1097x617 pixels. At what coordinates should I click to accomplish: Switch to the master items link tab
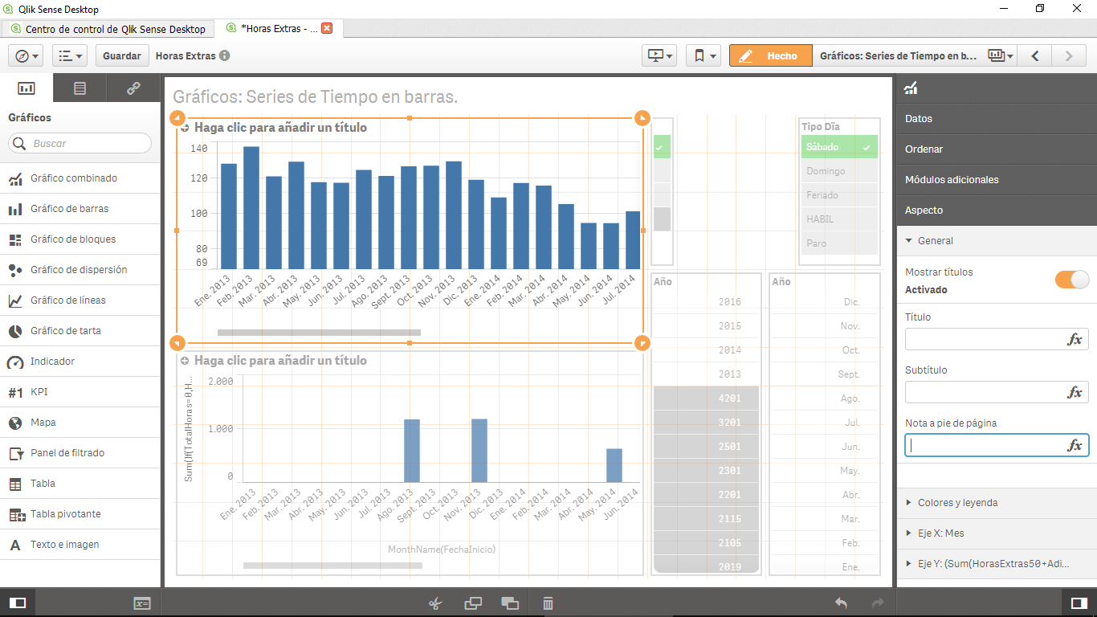[x=133, y=88]
